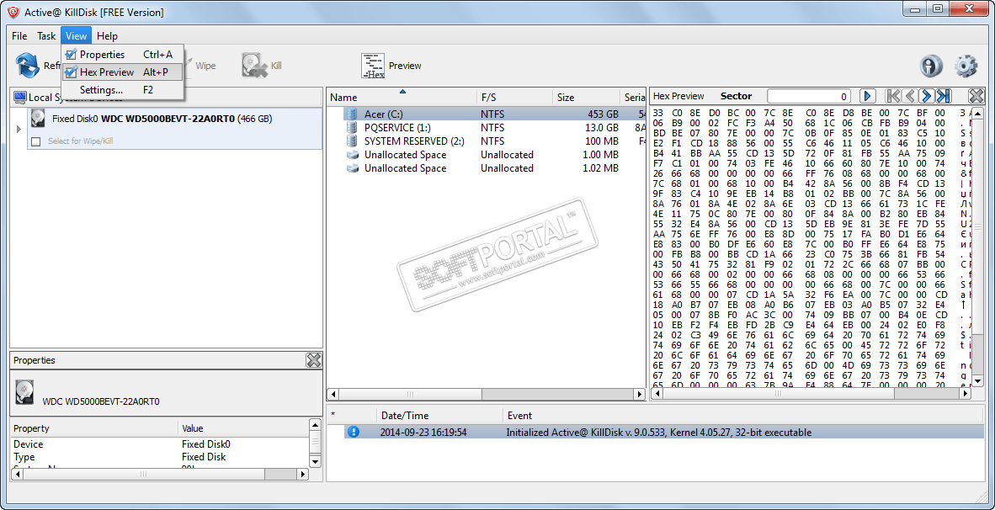995x510 pixels.
Task: Click the Properties panel horizontal scrollbar
Action: point(159,474)
